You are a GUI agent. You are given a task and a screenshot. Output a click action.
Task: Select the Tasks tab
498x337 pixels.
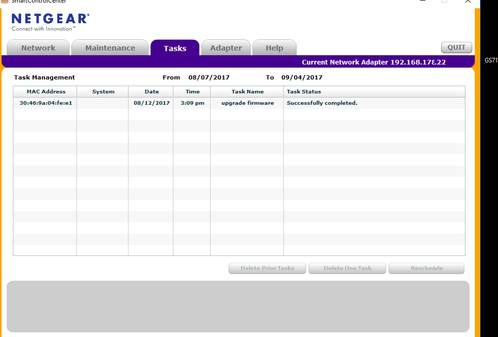175,48
